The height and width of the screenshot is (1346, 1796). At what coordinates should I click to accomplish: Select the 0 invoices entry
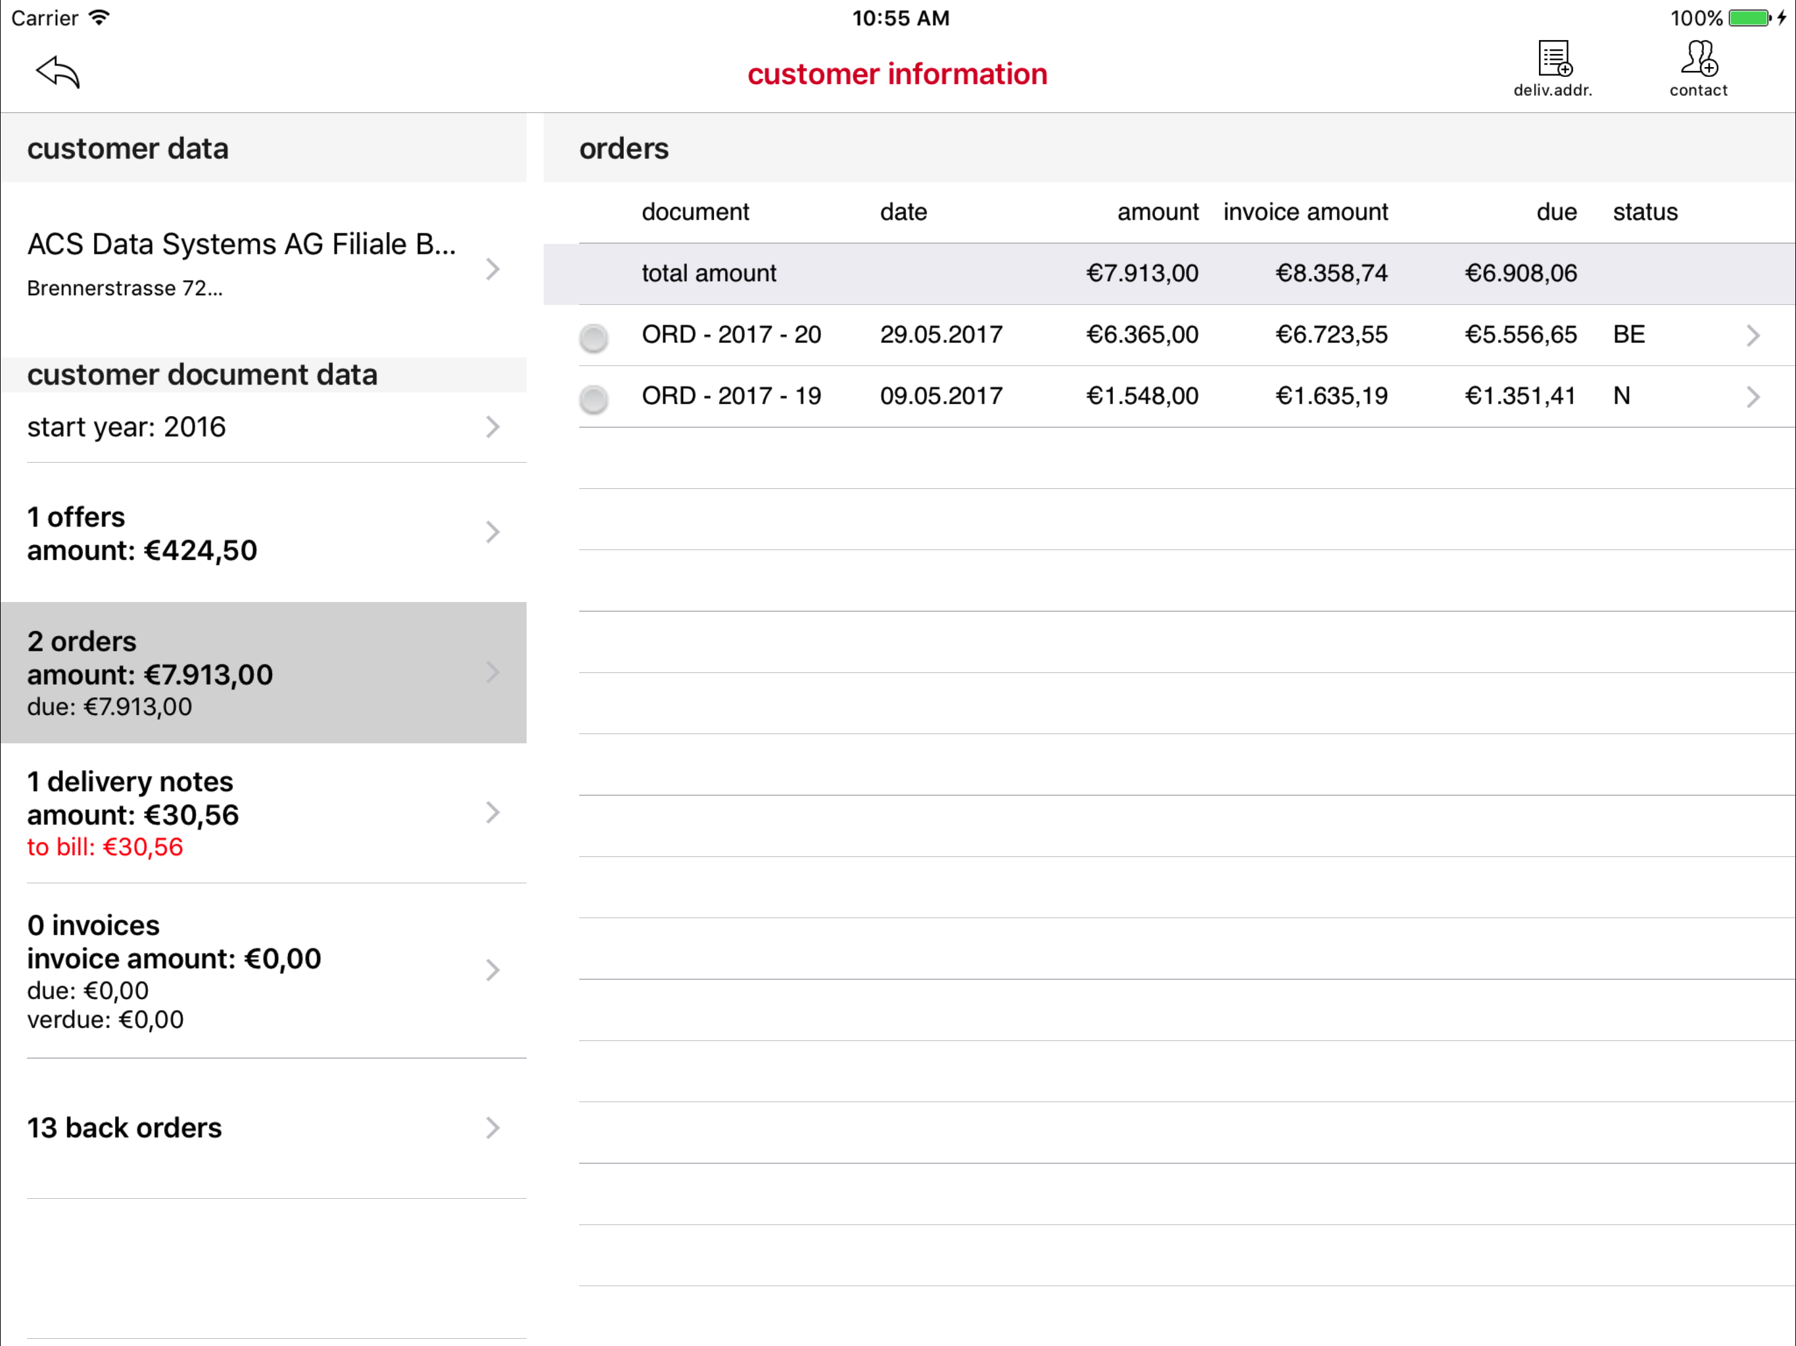click(264, 970)
